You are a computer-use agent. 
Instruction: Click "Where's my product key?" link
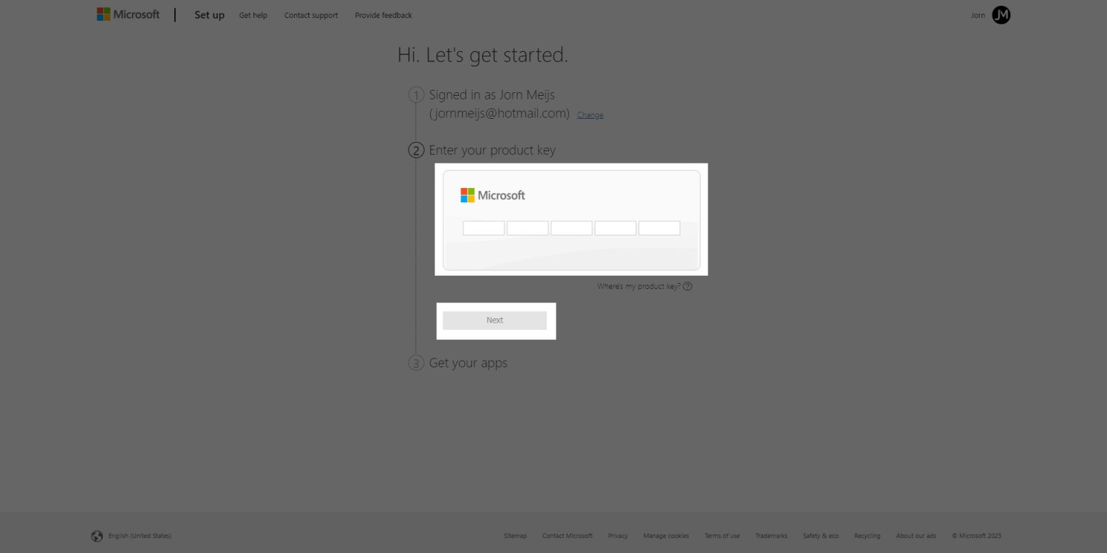[x=639, y=287]
